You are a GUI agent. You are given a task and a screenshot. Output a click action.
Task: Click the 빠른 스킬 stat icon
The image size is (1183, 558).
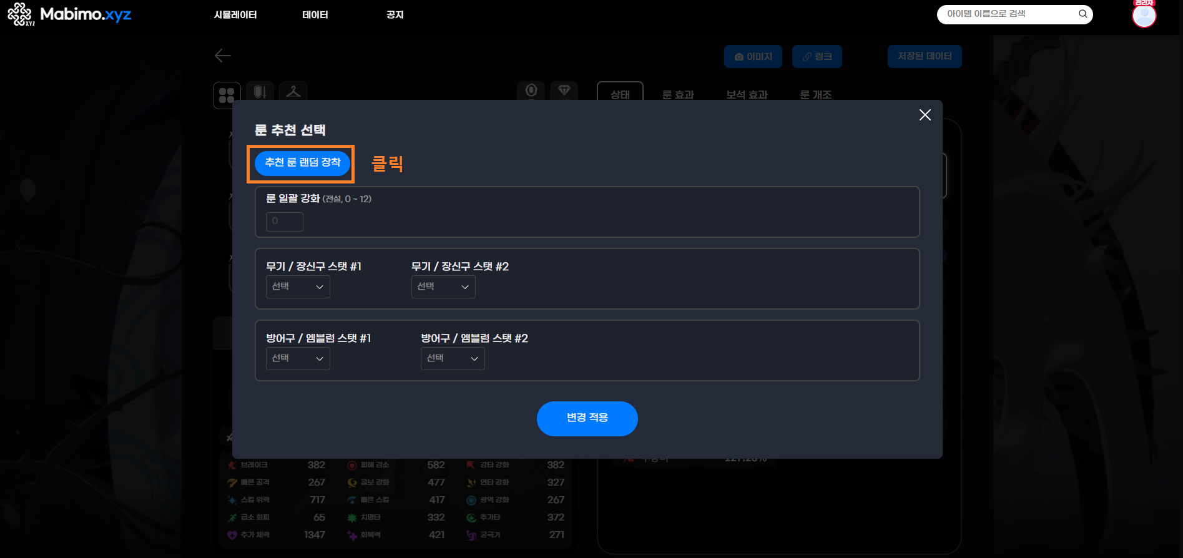click(352, 500)
